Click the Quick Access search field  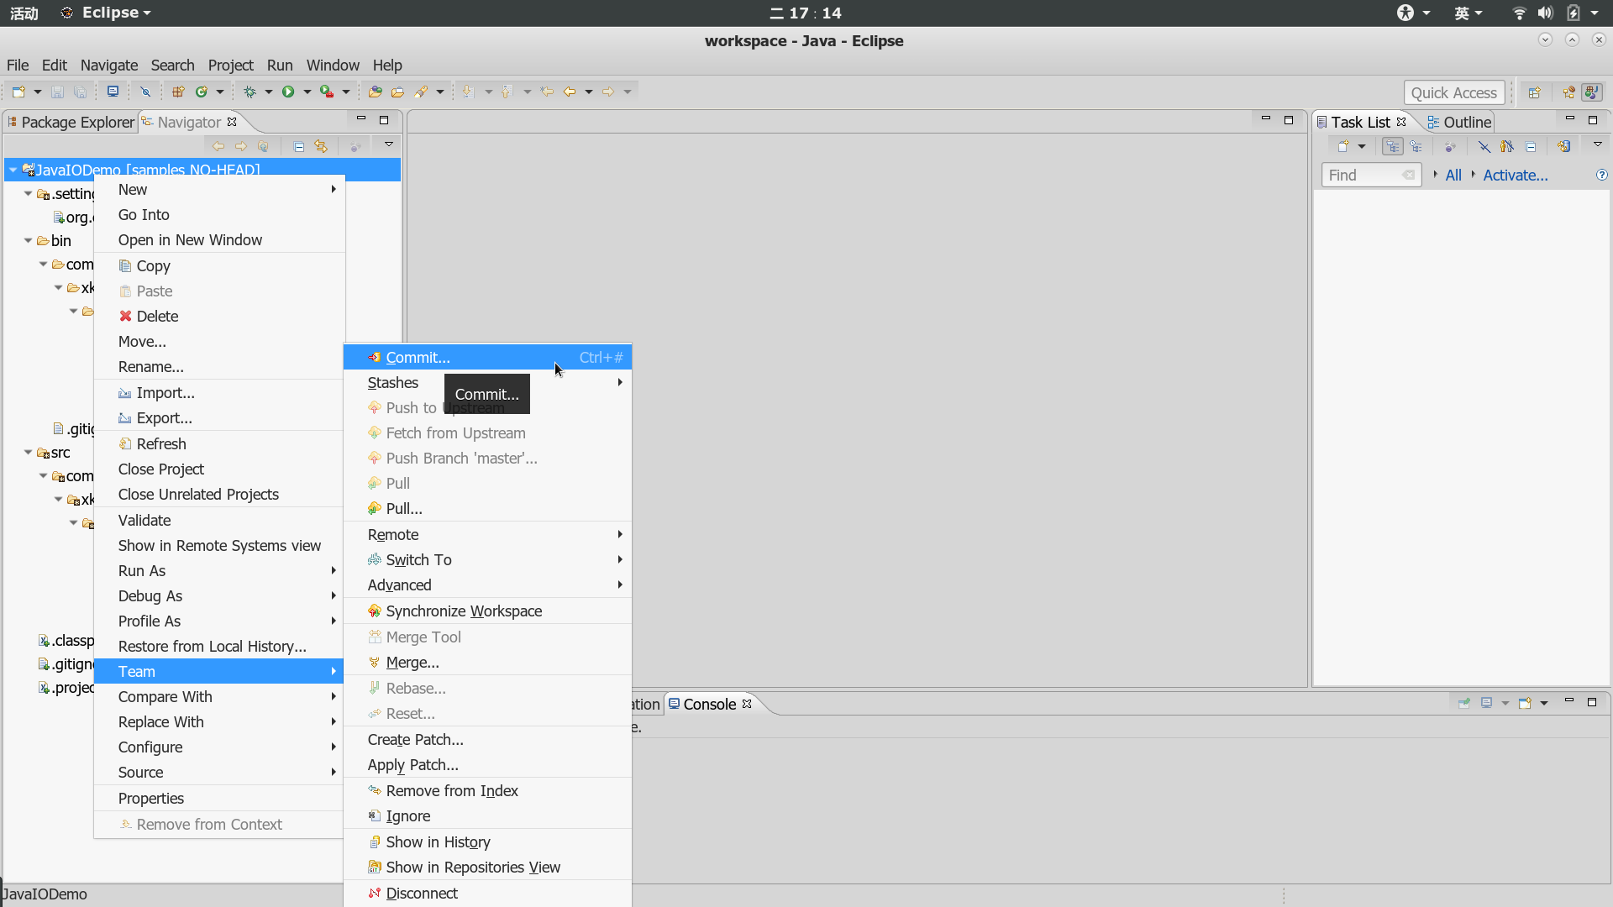pyautogui.click(x=1453, y=92)
